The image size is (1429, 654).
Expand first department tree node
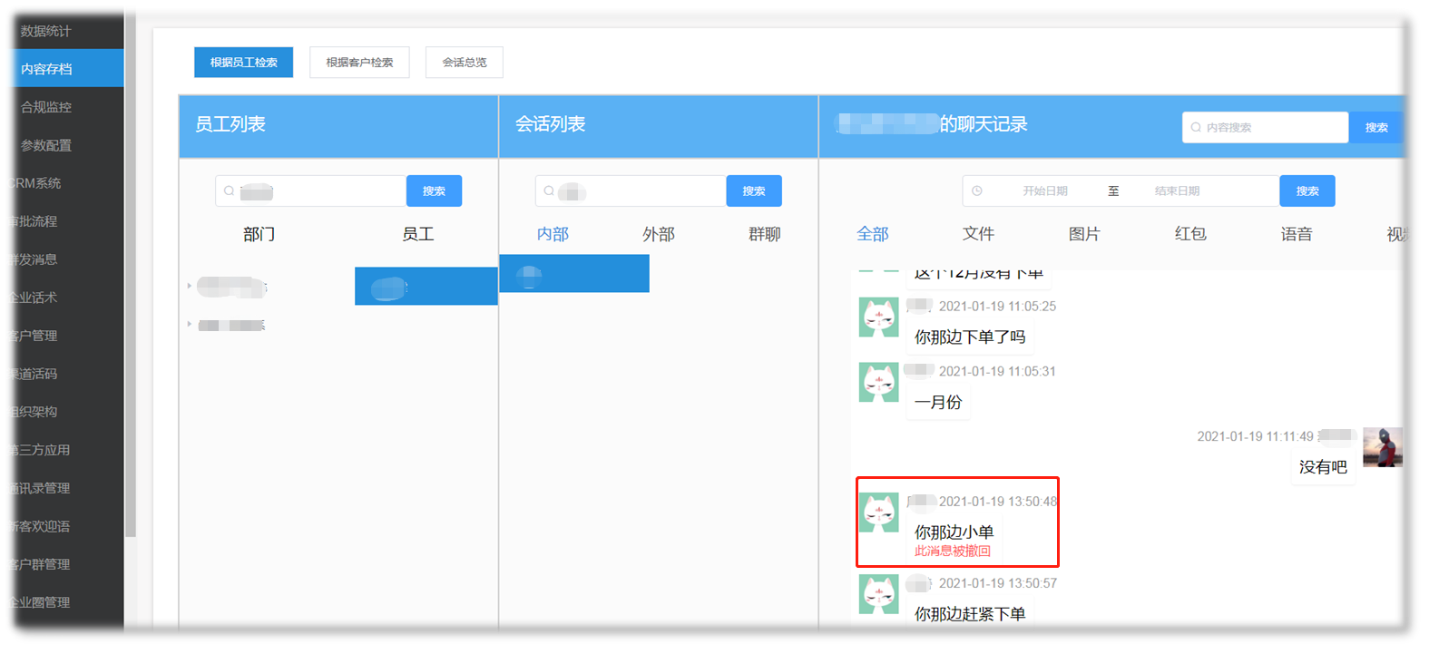(x=189, y=286)
